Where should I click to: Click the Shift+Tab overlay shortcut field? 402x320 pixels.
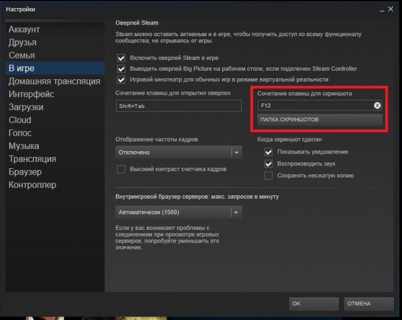tap(179, 106)
